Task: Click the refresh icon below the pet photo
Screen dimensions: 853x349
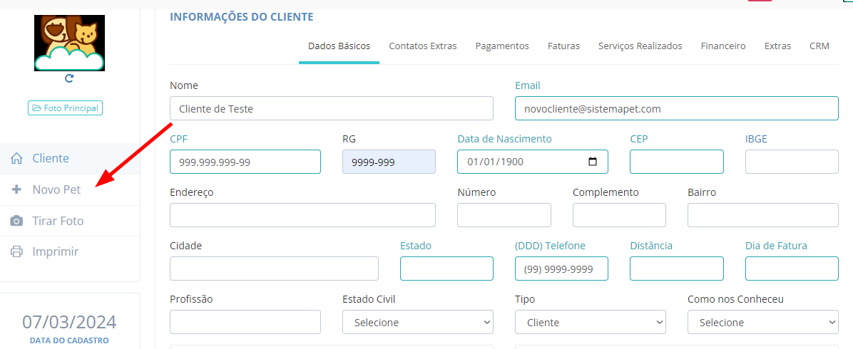Action: coord(69,78)
